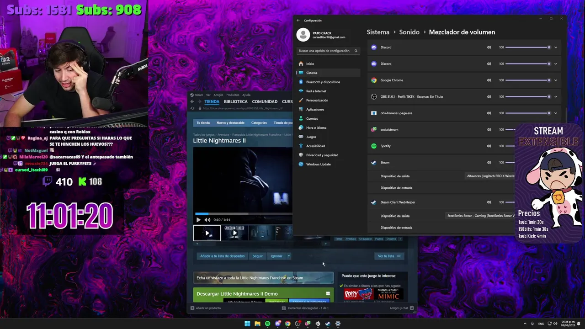Screen dimensions: 585x329
Task: Expand the OBS 31.0.1 mixer row
Action: click(x=556, y=96)
